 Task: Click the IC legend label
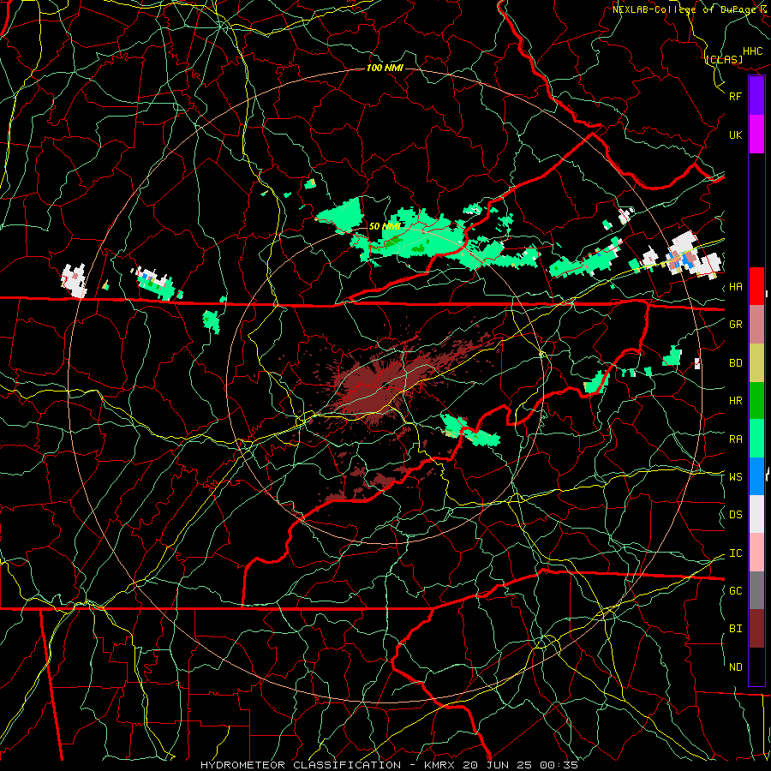pos(735,553)
